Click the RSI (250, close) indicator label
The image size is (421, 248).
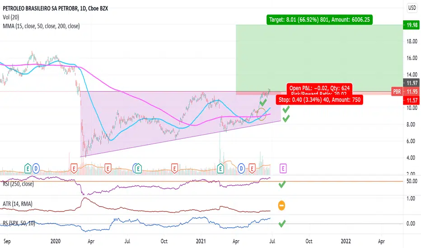18,184
